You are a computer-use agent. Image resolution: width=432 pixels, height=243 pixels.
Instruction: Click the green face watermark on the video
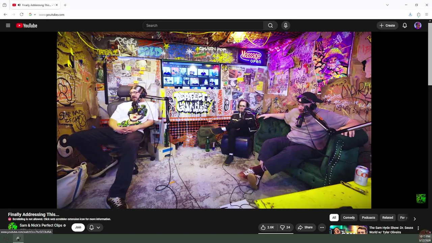421,198
